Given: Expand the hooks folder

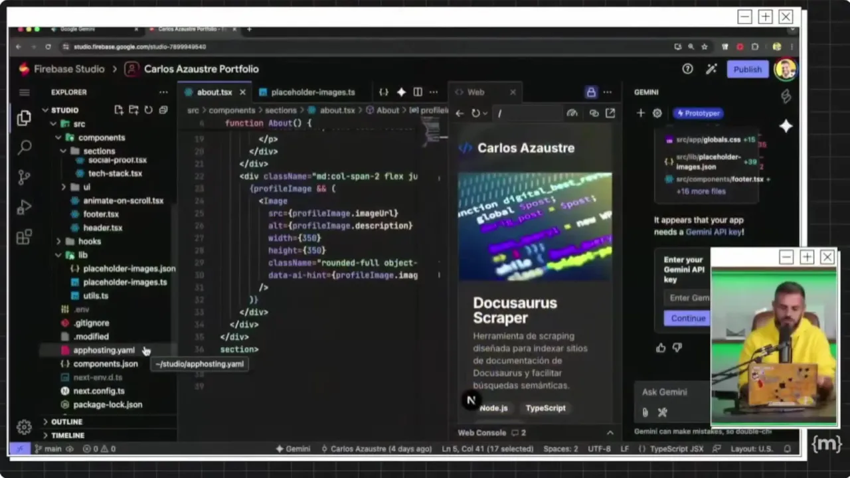Looking at the screenshot, I should tap(58, 242).
